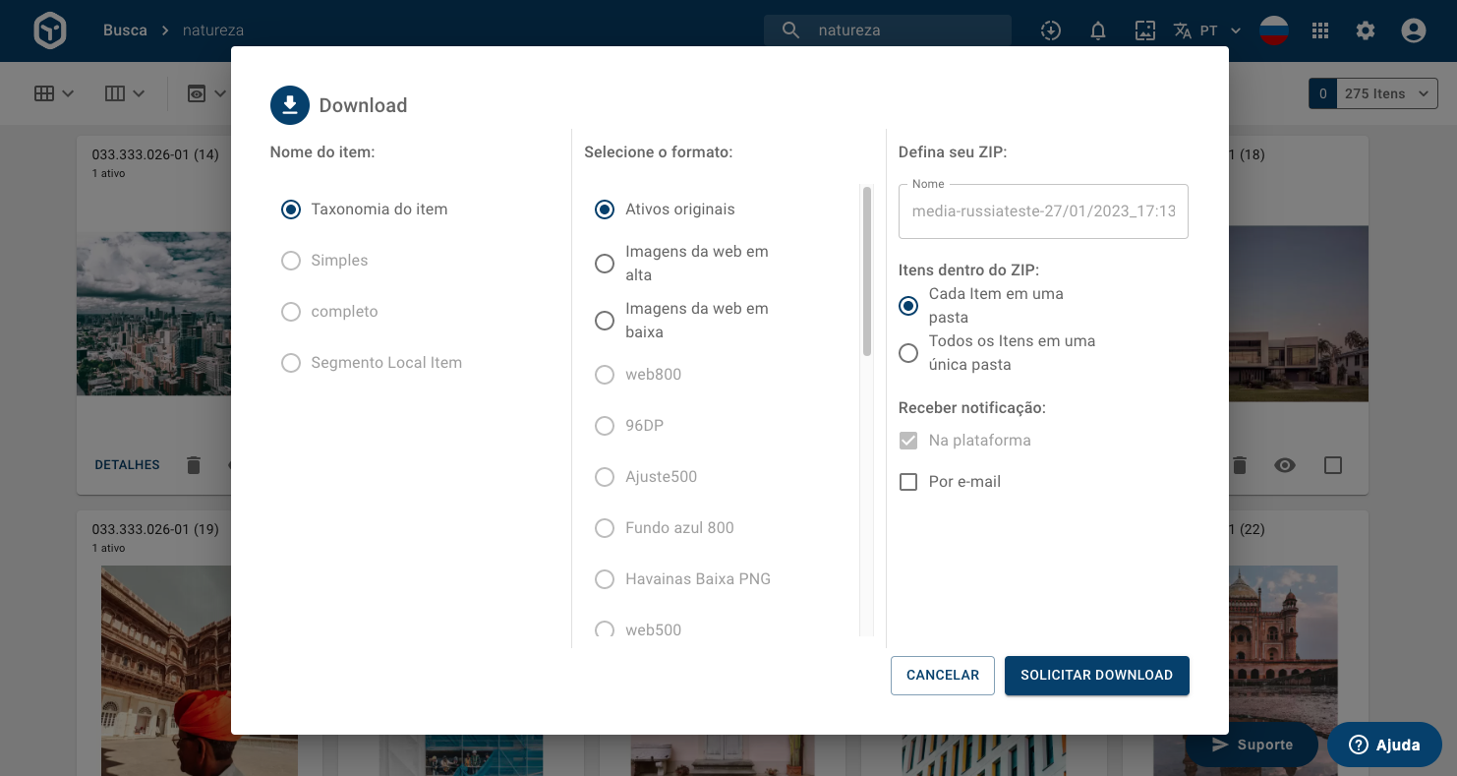Image resolution: width=1457 pixels, height=776 pixels.
Task: Select the Simples name option
Action: pyautogui.click(x=291, y=261)
